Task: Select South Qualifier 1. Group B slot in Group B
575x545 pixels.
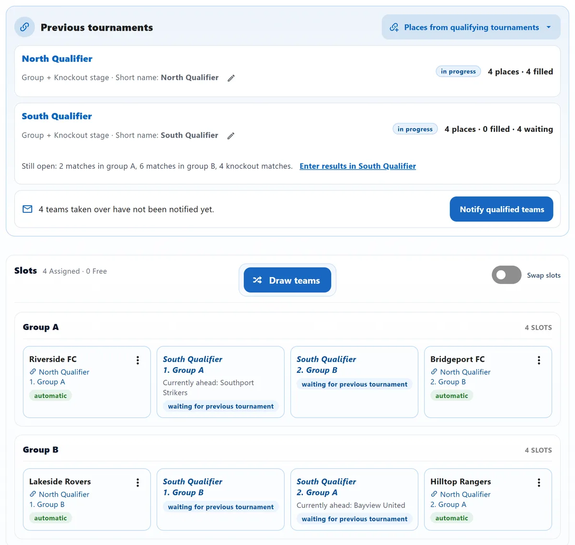Action: click(220, 499)
